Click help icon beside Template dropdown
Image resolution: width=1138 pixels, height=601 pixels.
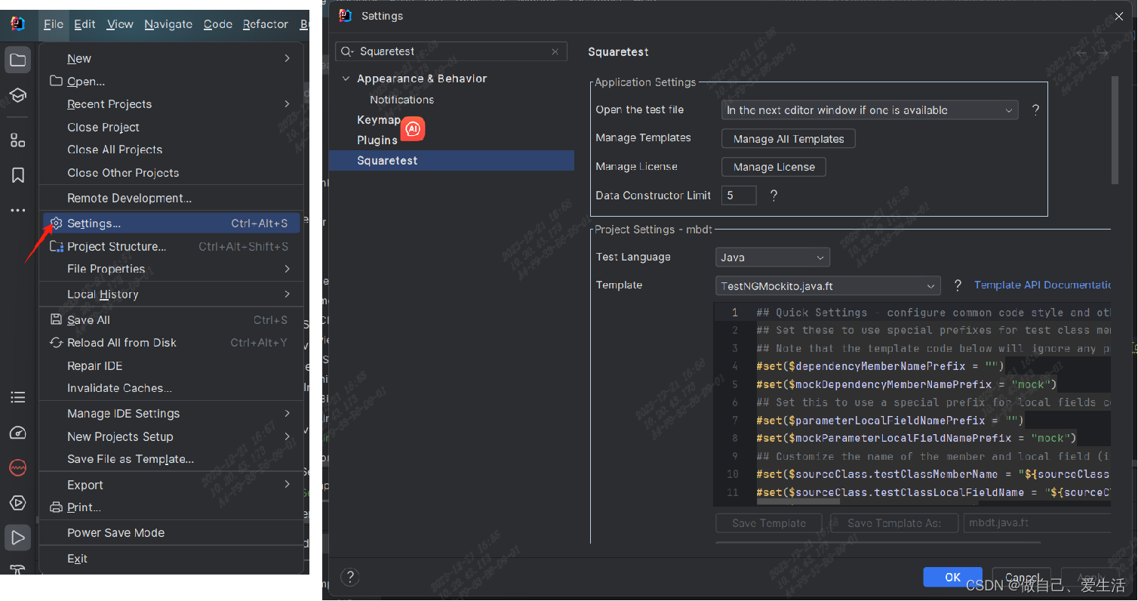[x=958, y=285]
